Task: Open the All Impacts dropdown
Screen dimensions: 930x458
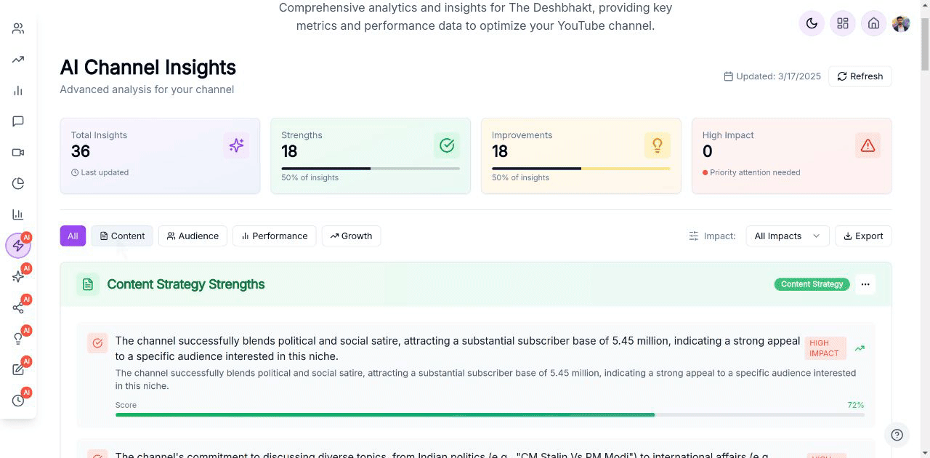Action: click(788, 236)
